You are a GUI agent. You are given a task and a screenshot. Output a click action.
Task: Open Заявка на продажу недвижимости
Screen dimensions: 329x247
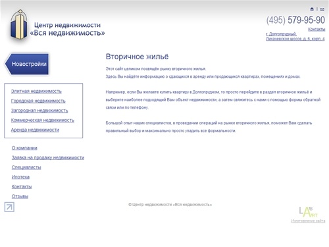[48, 157]
